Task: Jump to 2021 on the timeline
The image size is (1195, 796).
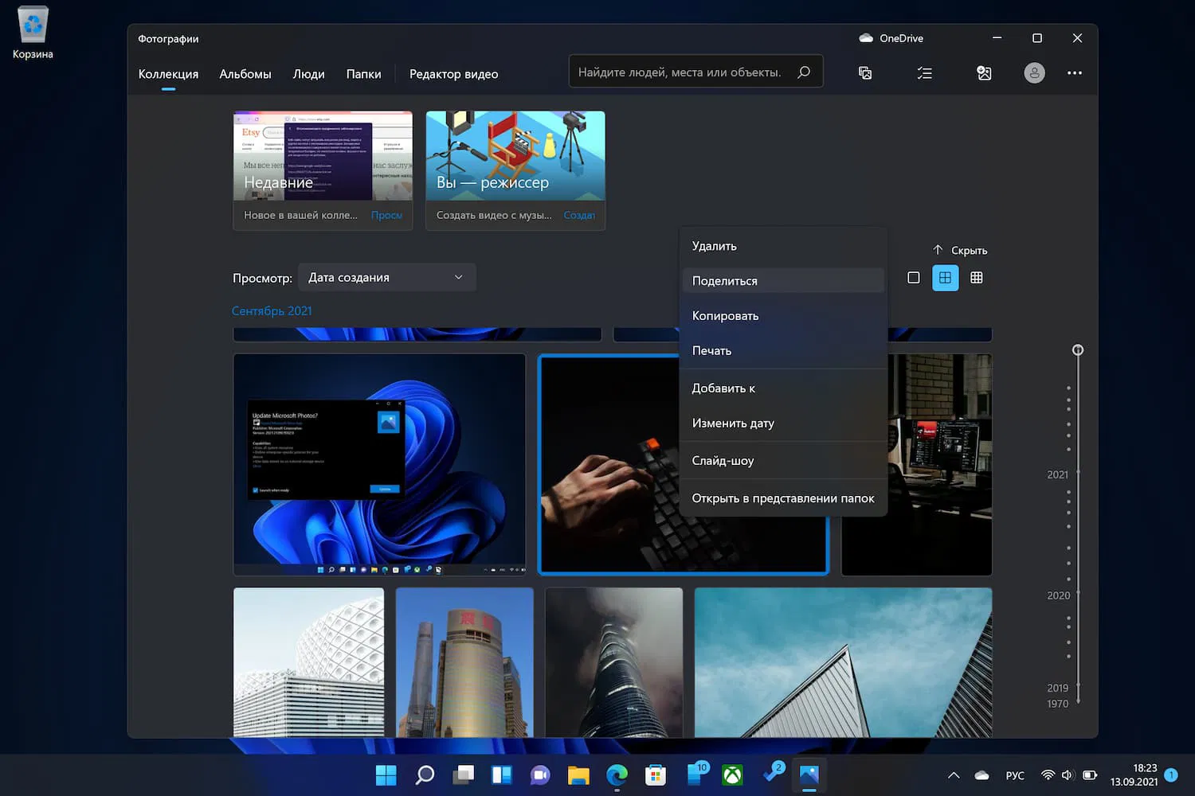Action: (1058, 474)
